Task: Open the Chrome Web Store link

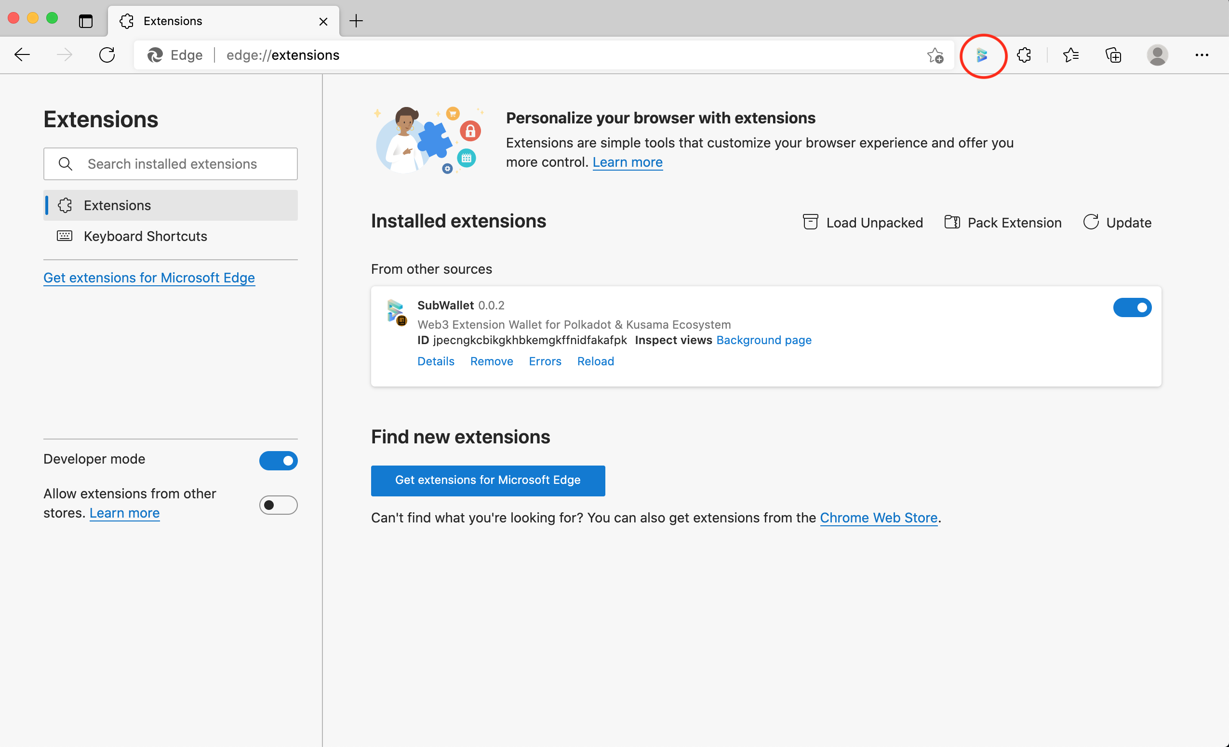Action: click(x=878, y=518)
